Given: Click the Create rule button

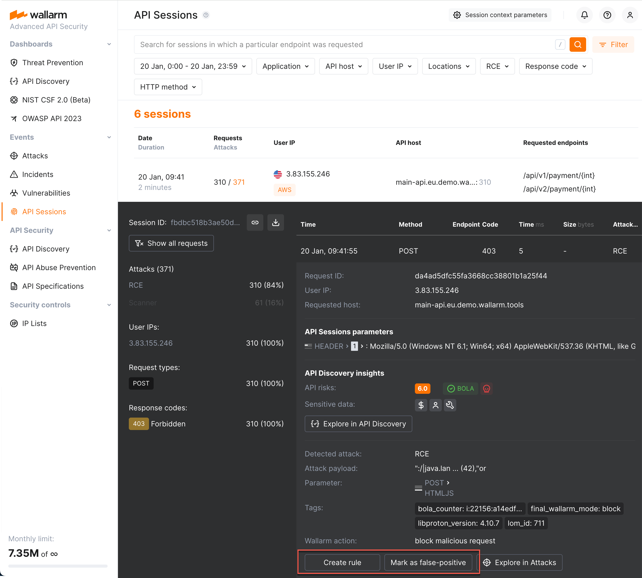Looking at the screenshot, I should [342, 562].
